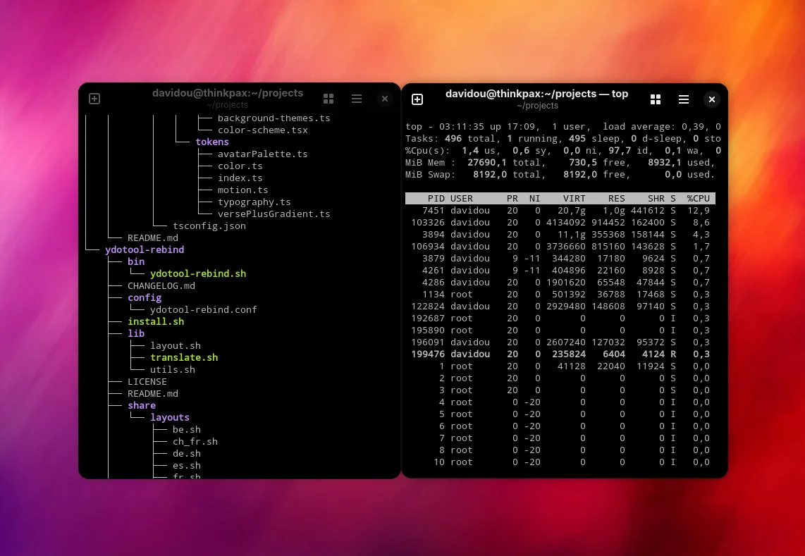Click the LICENSE file entry
This screenshot has height=556, width=805.
coord(147,381)
